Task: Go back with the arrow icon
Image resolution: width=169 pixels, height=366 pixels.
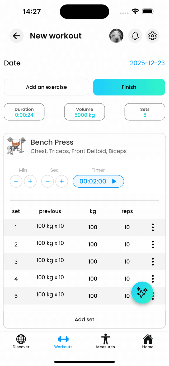Action: pos(16,36)
